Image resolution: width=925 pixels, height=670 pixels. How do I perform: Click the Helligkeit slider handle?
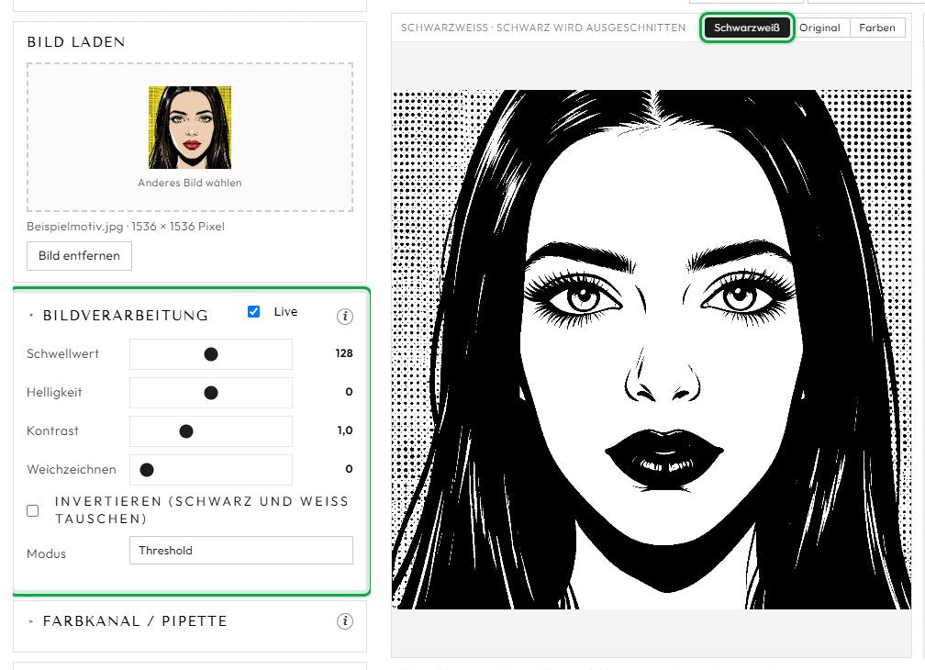coord(211,393)
